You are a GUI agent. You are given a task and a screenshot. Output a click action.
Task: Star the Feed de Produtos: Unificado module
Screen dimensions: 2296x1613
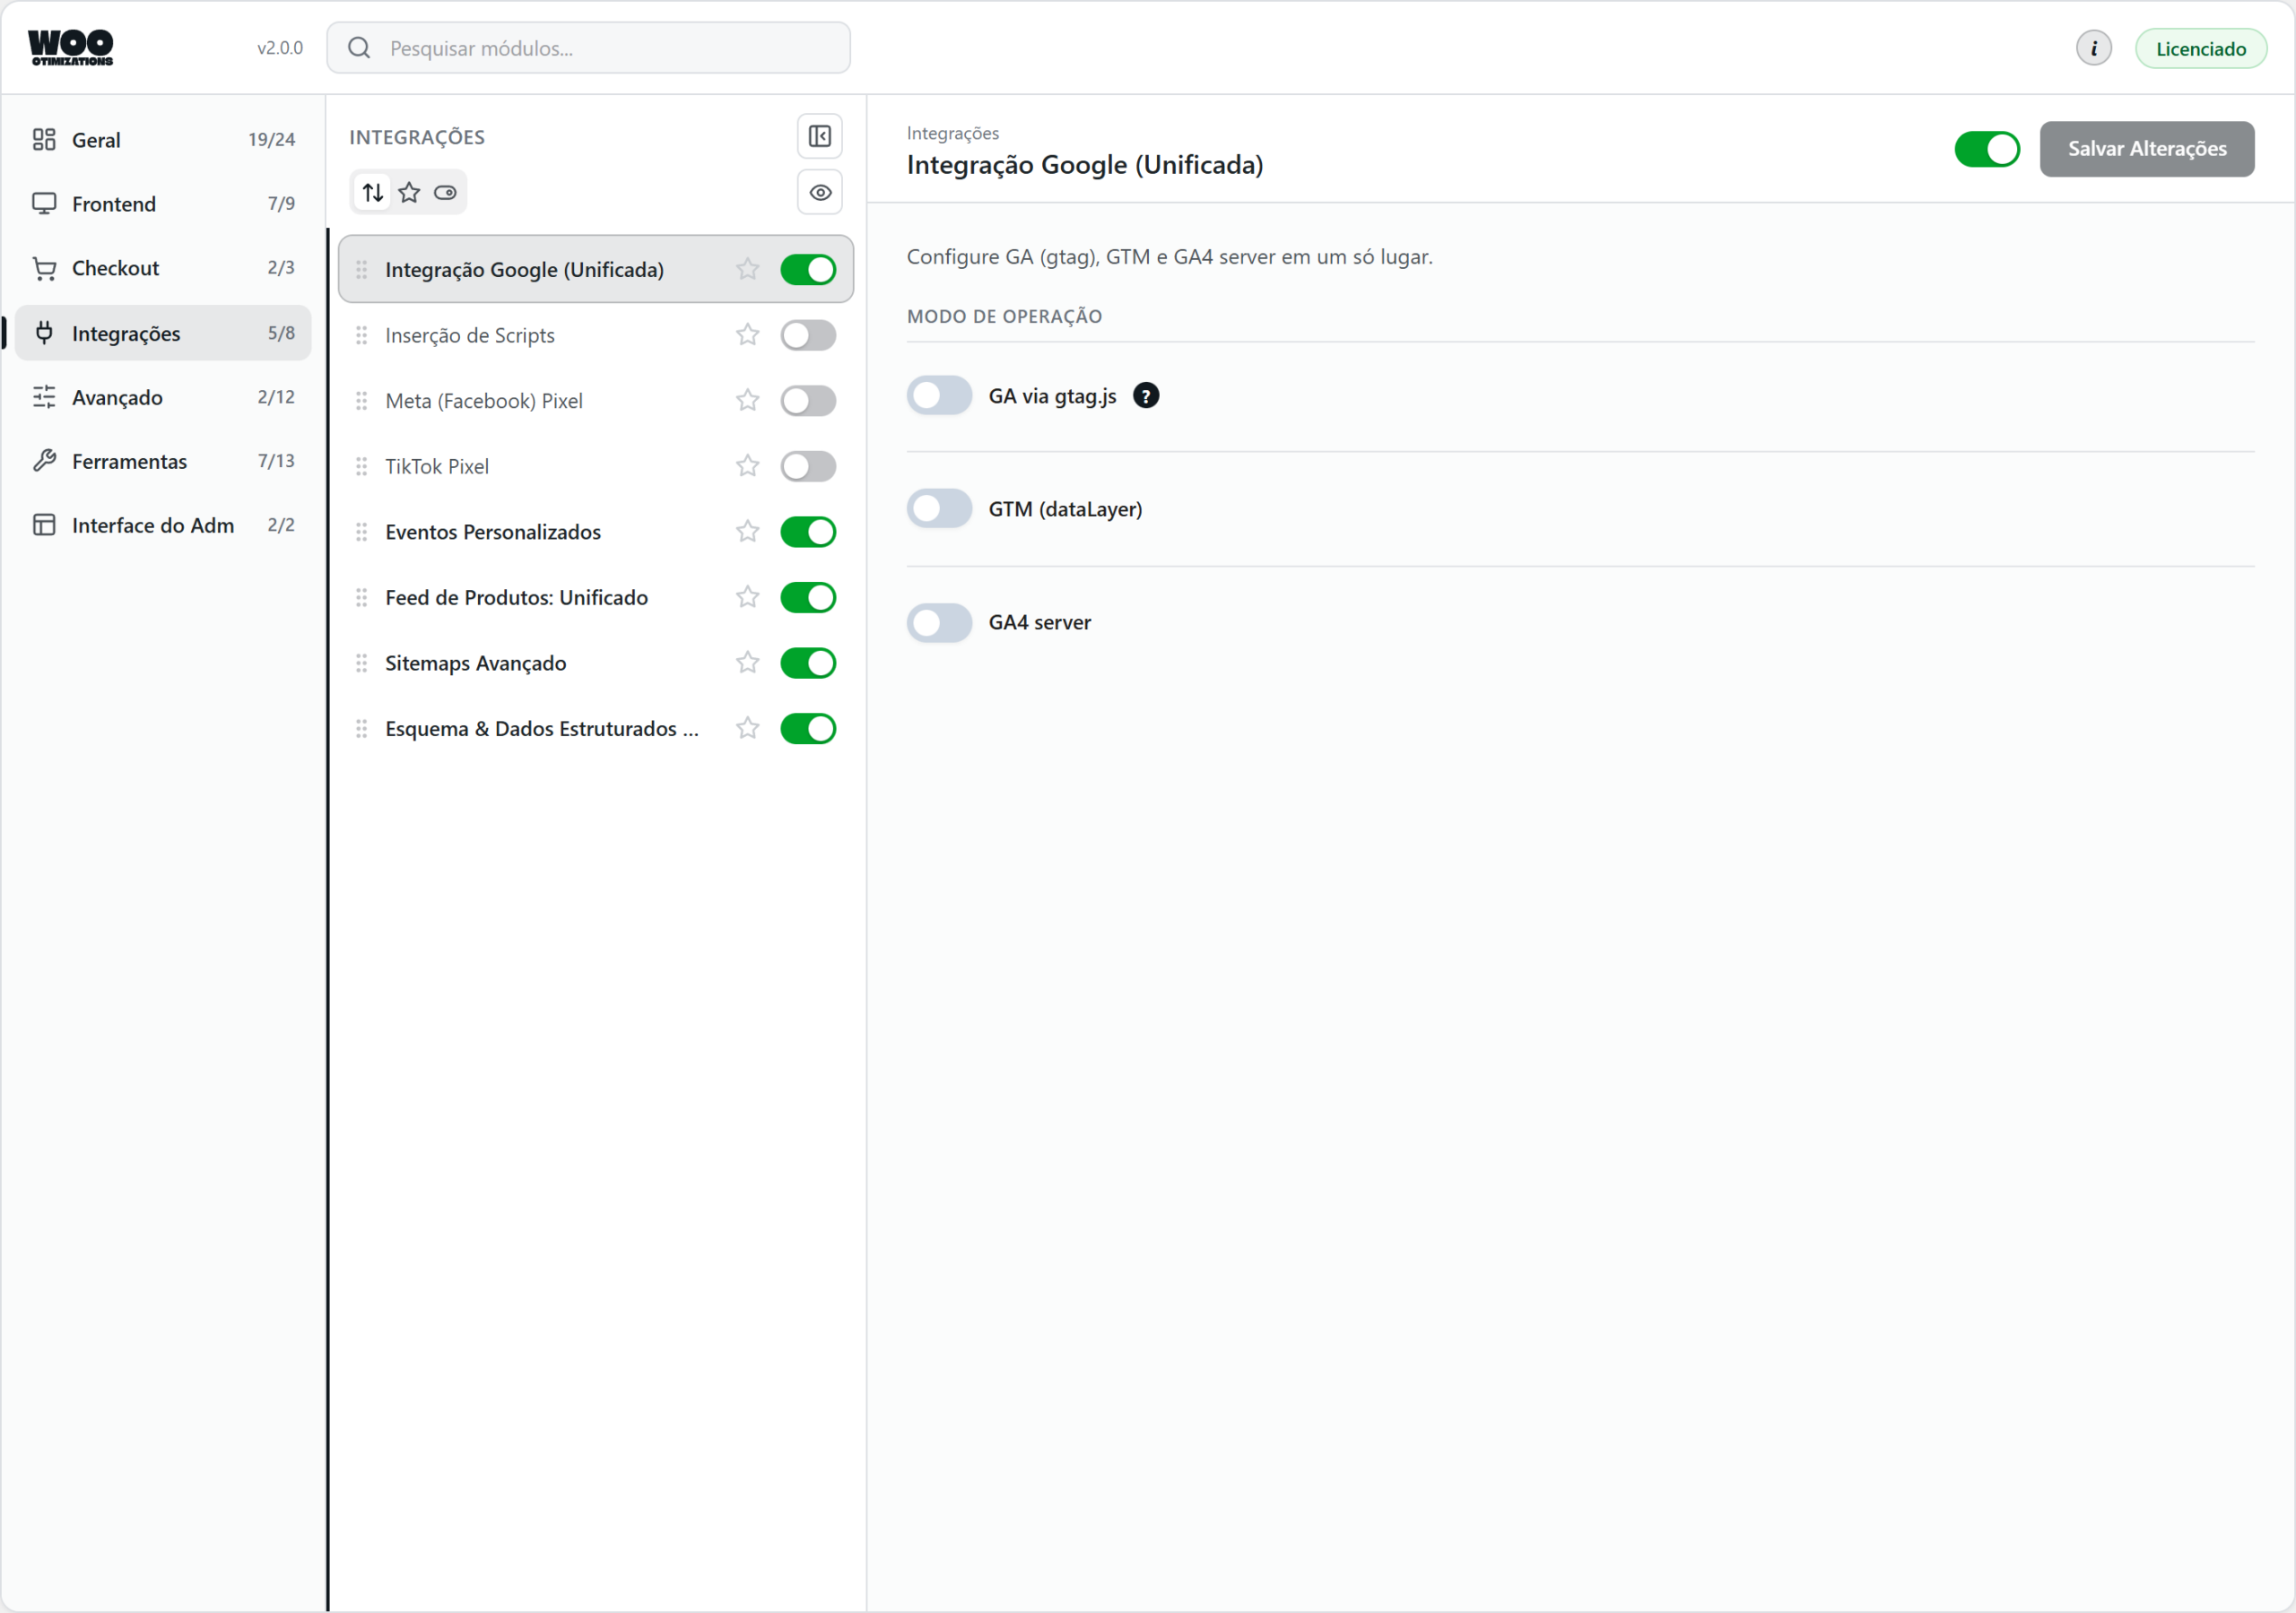tap(747, 597)
